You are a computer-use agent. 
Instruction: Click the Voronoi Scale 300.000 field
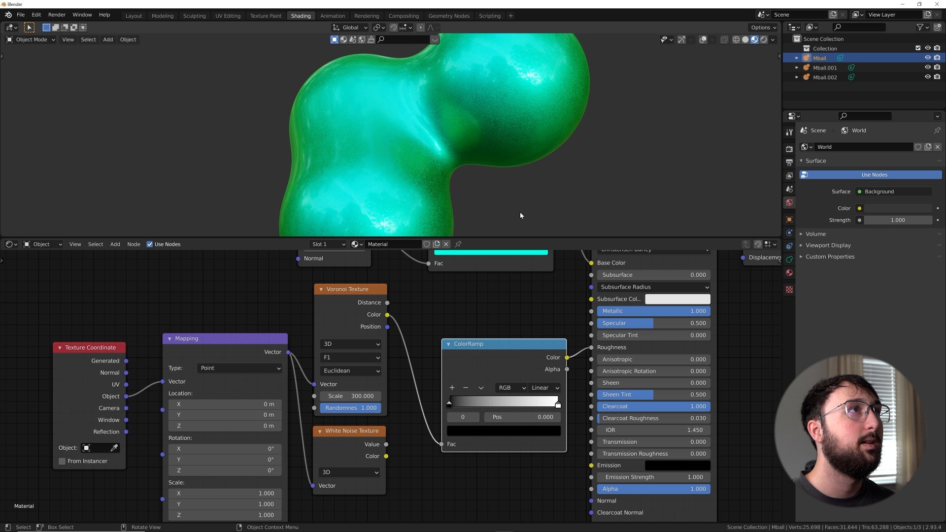point(351,396)
